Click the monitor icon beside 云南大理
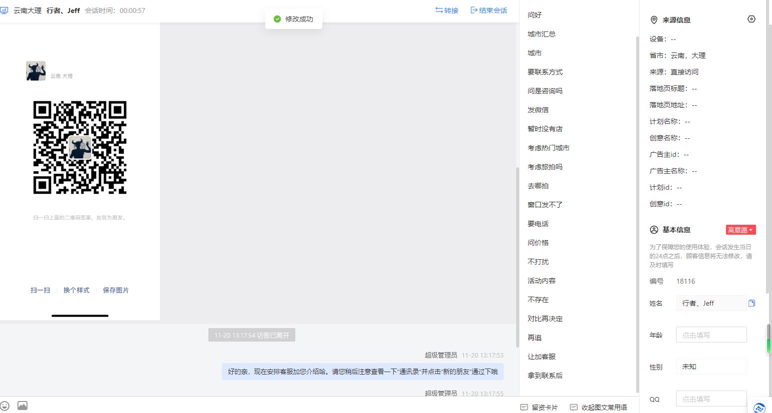The image size is (772, 413). coord(4,10)
